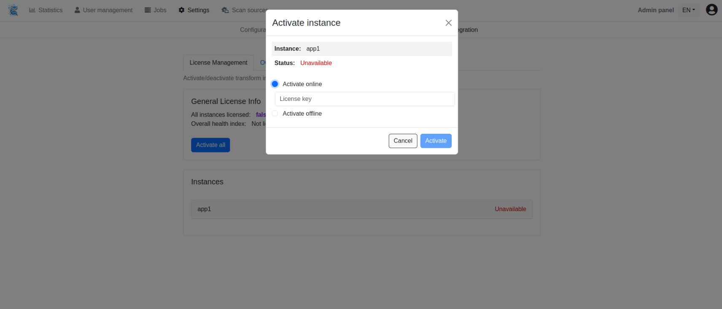The width and height of the screenshot is (722, 309).
Task: Click the Jobs list icon
Action: point(148,10)
